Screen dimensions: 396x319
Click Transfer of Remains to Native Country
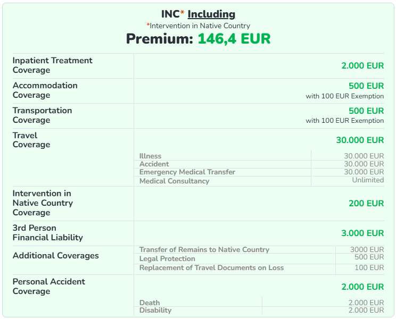point(204,250)
